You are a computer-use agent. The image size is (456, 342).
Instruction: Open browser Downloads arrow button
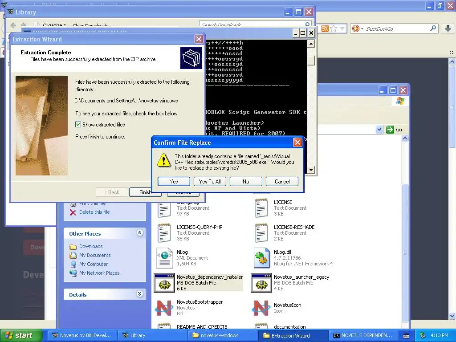click(x=448, y=28)
